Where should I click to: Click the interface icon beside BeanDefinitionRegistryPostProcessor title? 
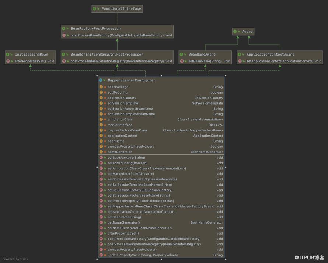[63, 55]
